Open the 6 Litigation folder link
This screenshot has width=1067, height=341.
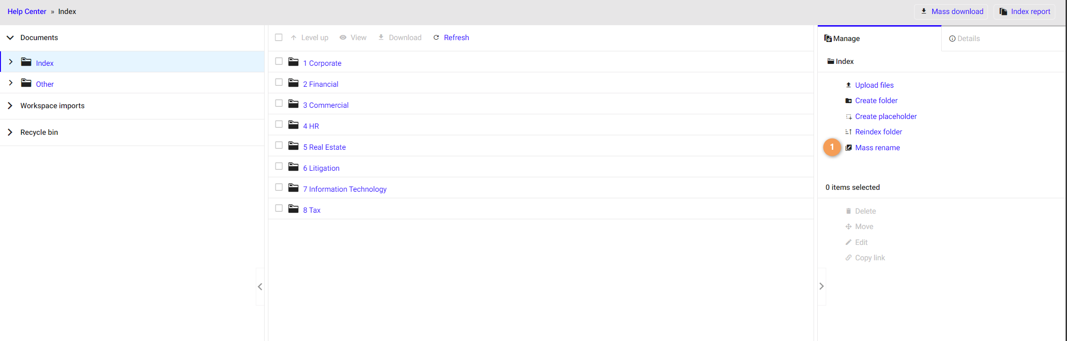(x=321, y=168)
